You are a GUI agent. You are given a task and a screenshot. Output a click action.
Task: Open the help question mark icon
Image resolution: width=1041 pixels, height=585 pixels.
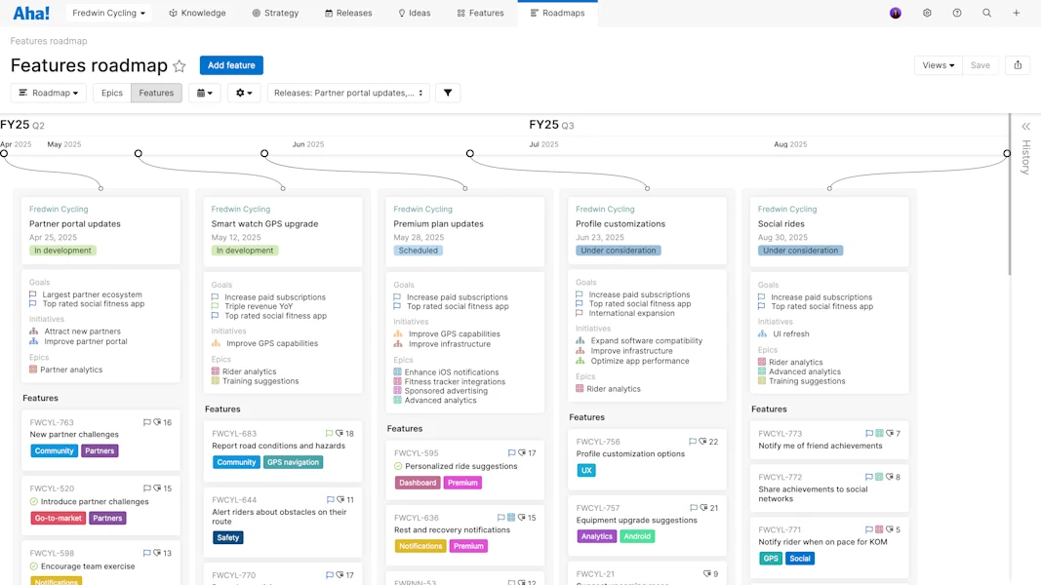(957, 13)
